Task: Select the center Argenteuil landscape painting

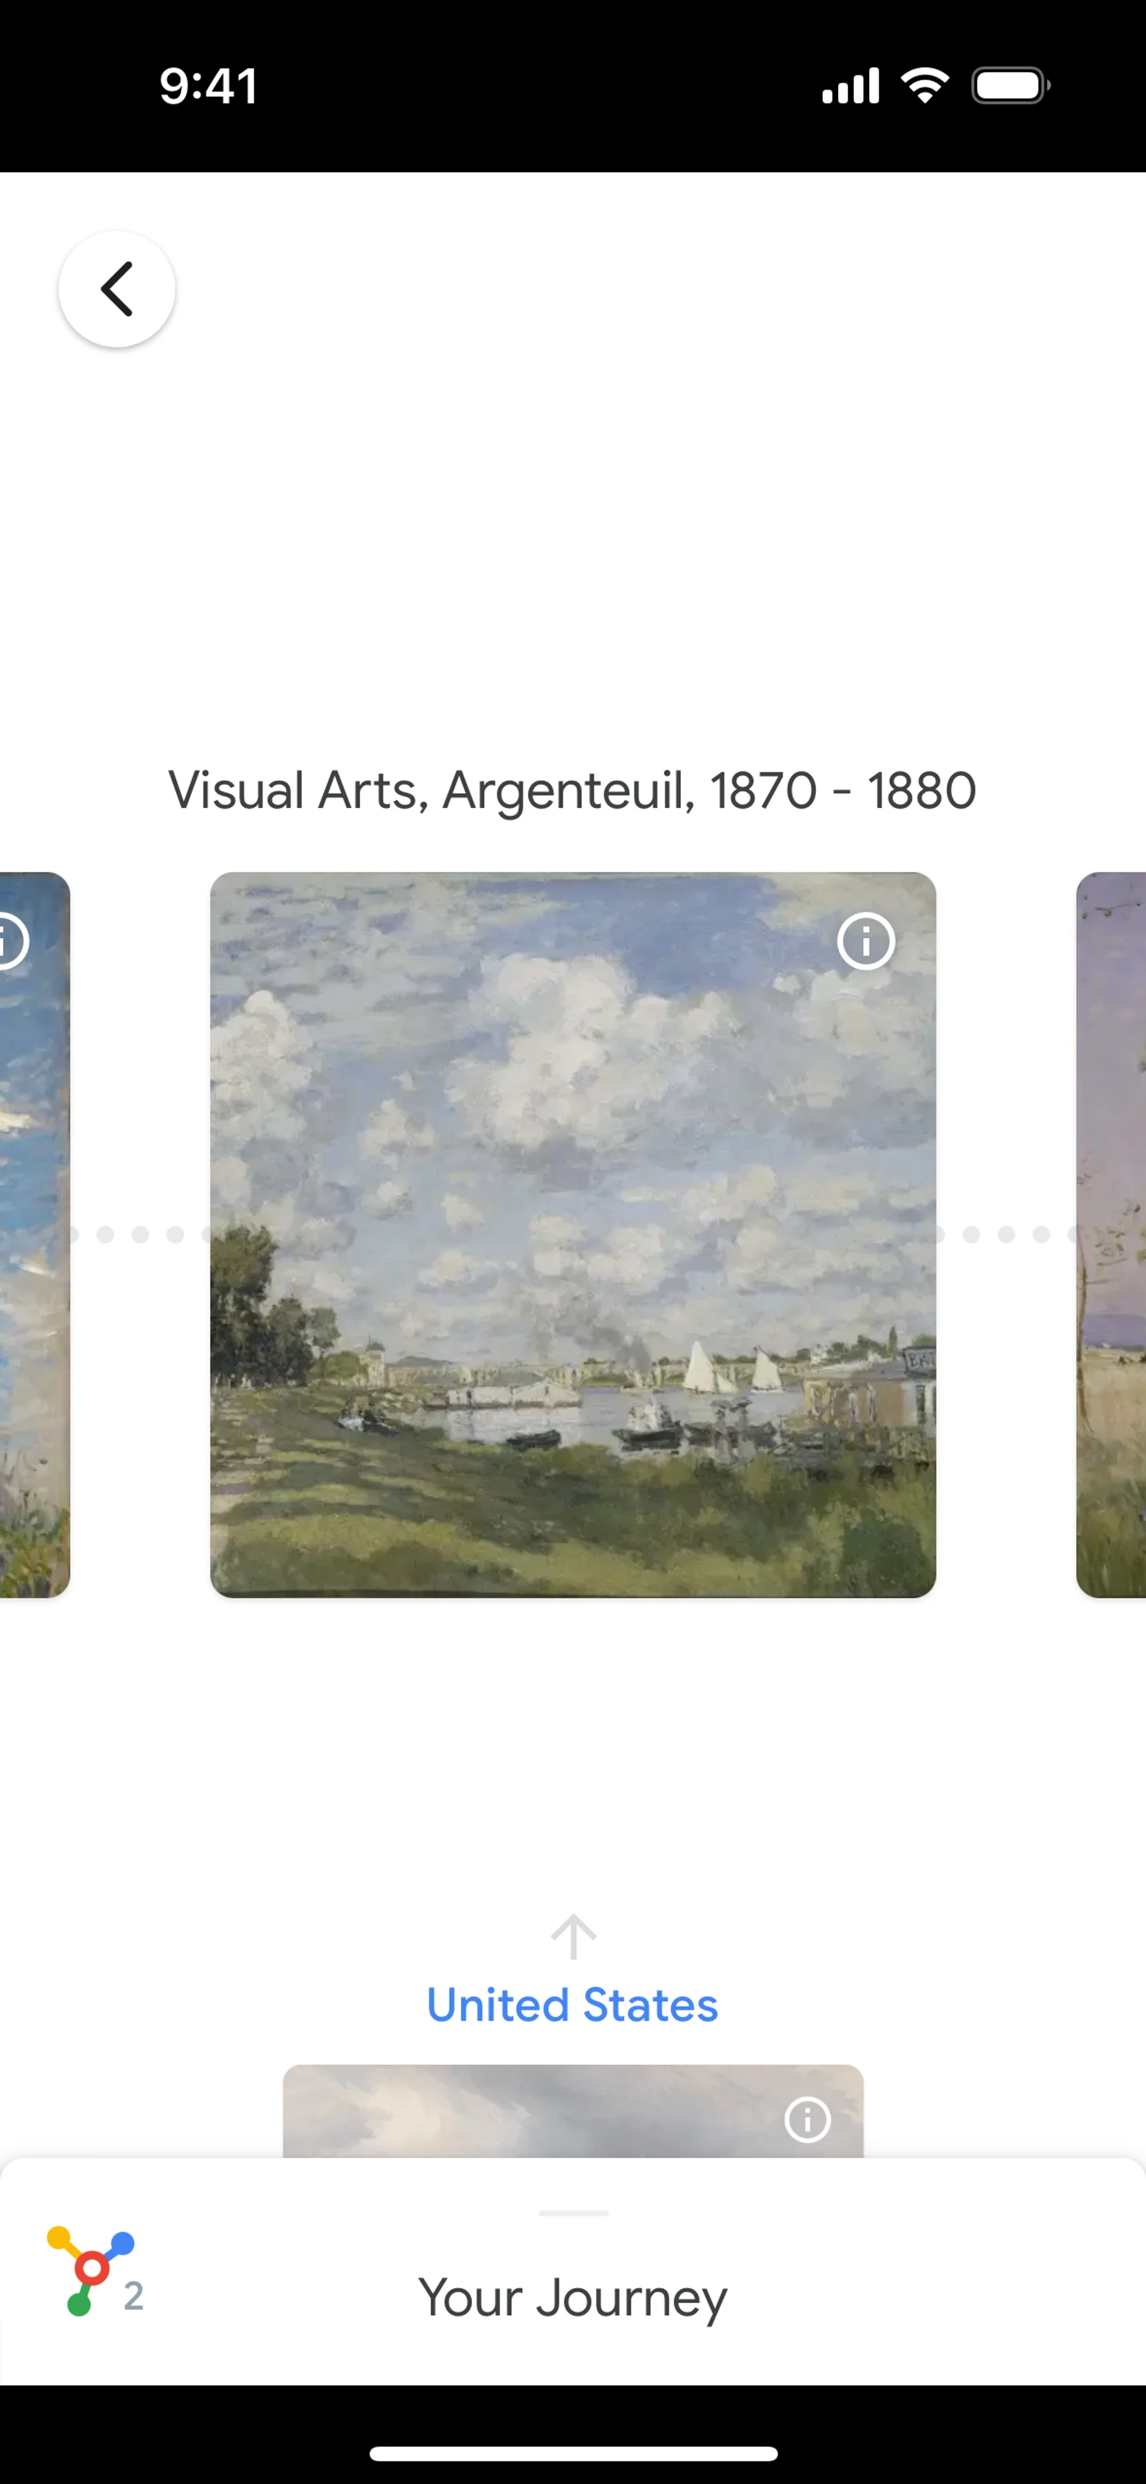Action: click(573, 1235)
